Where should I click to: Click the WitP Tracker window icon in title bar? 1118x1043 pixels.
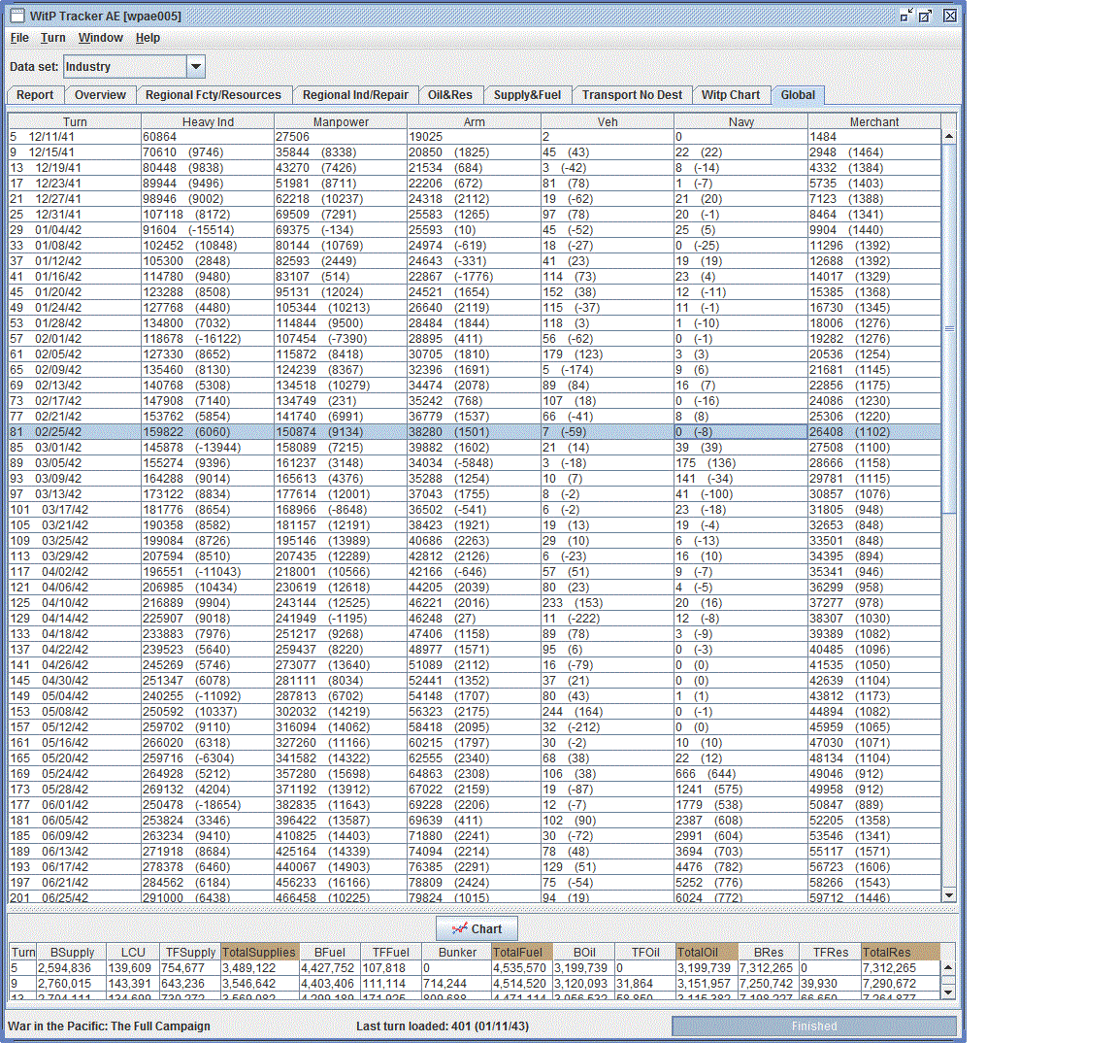[x=17, y=16]
